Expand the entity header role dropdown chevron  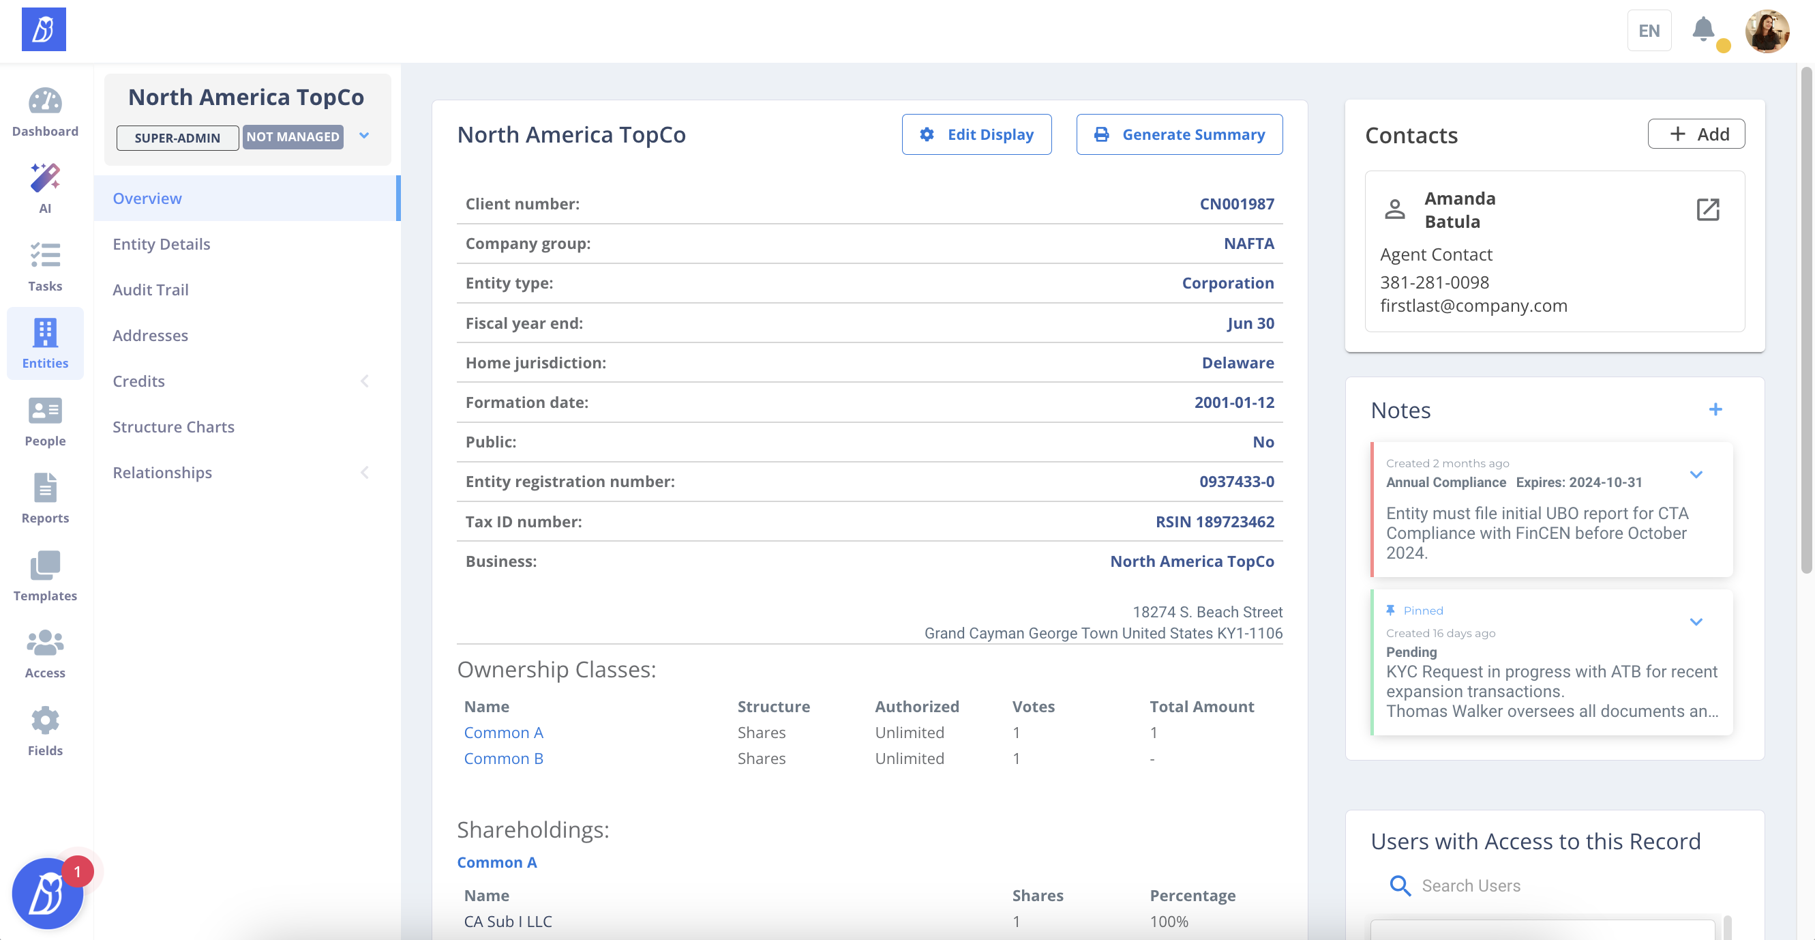364,136
